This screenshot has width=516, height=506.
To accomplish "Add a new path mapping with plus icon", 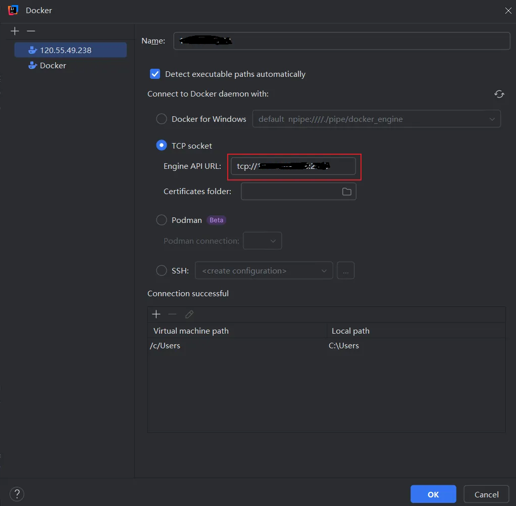I will [x=156, y=314].
